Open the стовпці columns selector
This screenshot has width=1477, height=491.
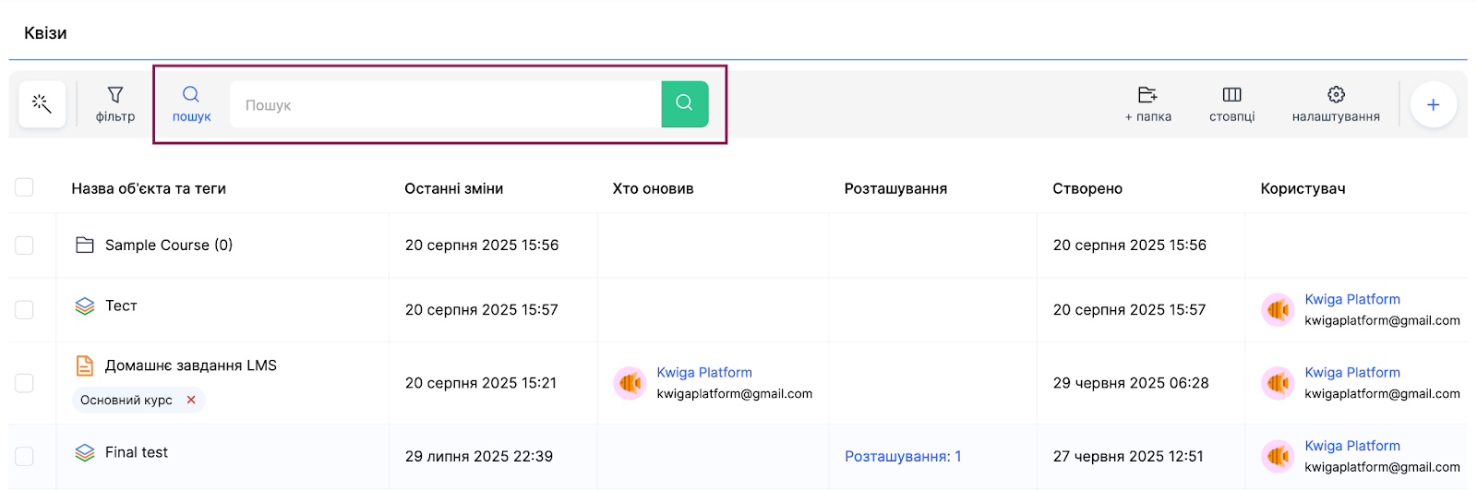1231,104
